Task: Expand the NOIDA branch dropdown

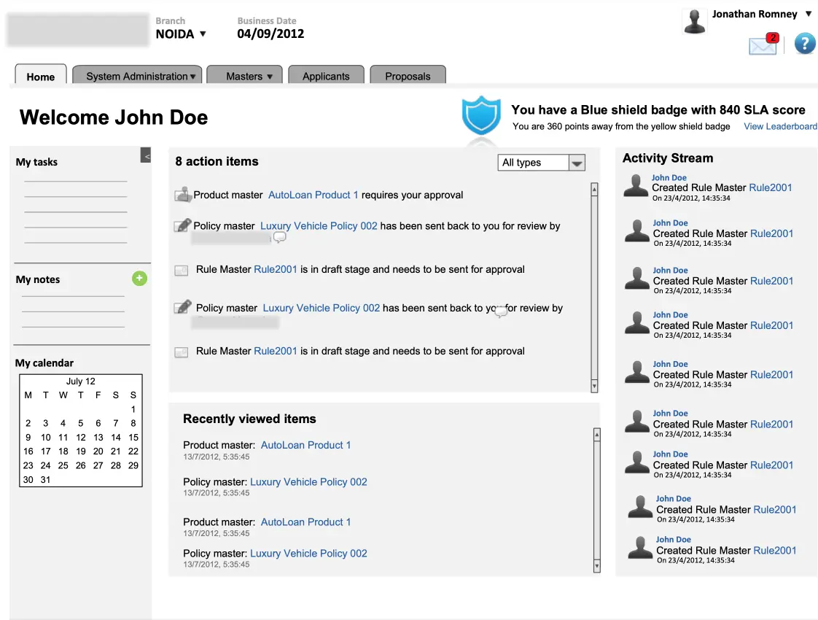Action: (x=203, y=34)
